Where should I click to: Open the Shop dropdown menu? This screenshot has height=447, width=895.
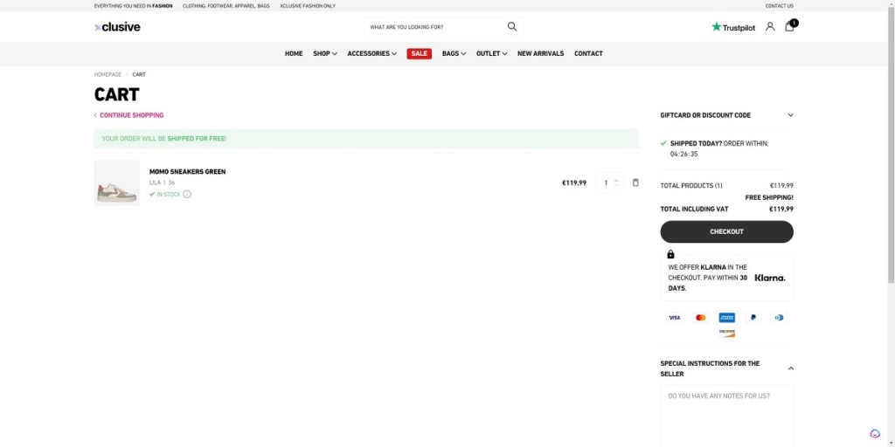click(x=325, y=53)
